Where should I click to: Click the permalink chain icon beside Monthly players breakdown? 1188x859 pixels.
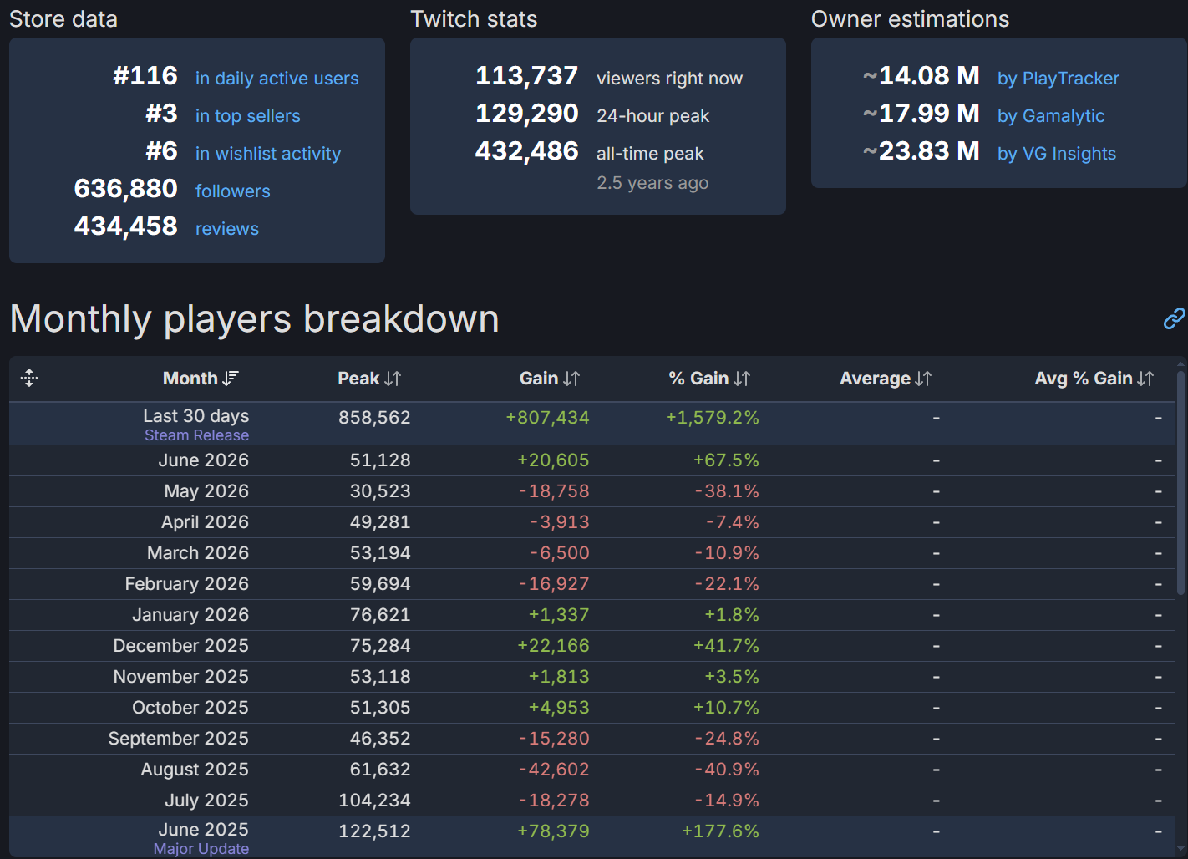(1174, 318)
